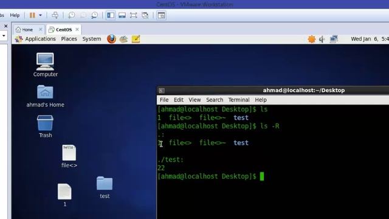The height and width of the screenshot is (219, 389).
Task: Open the snapshot manager icon
Action: click(x=95, y=15)
